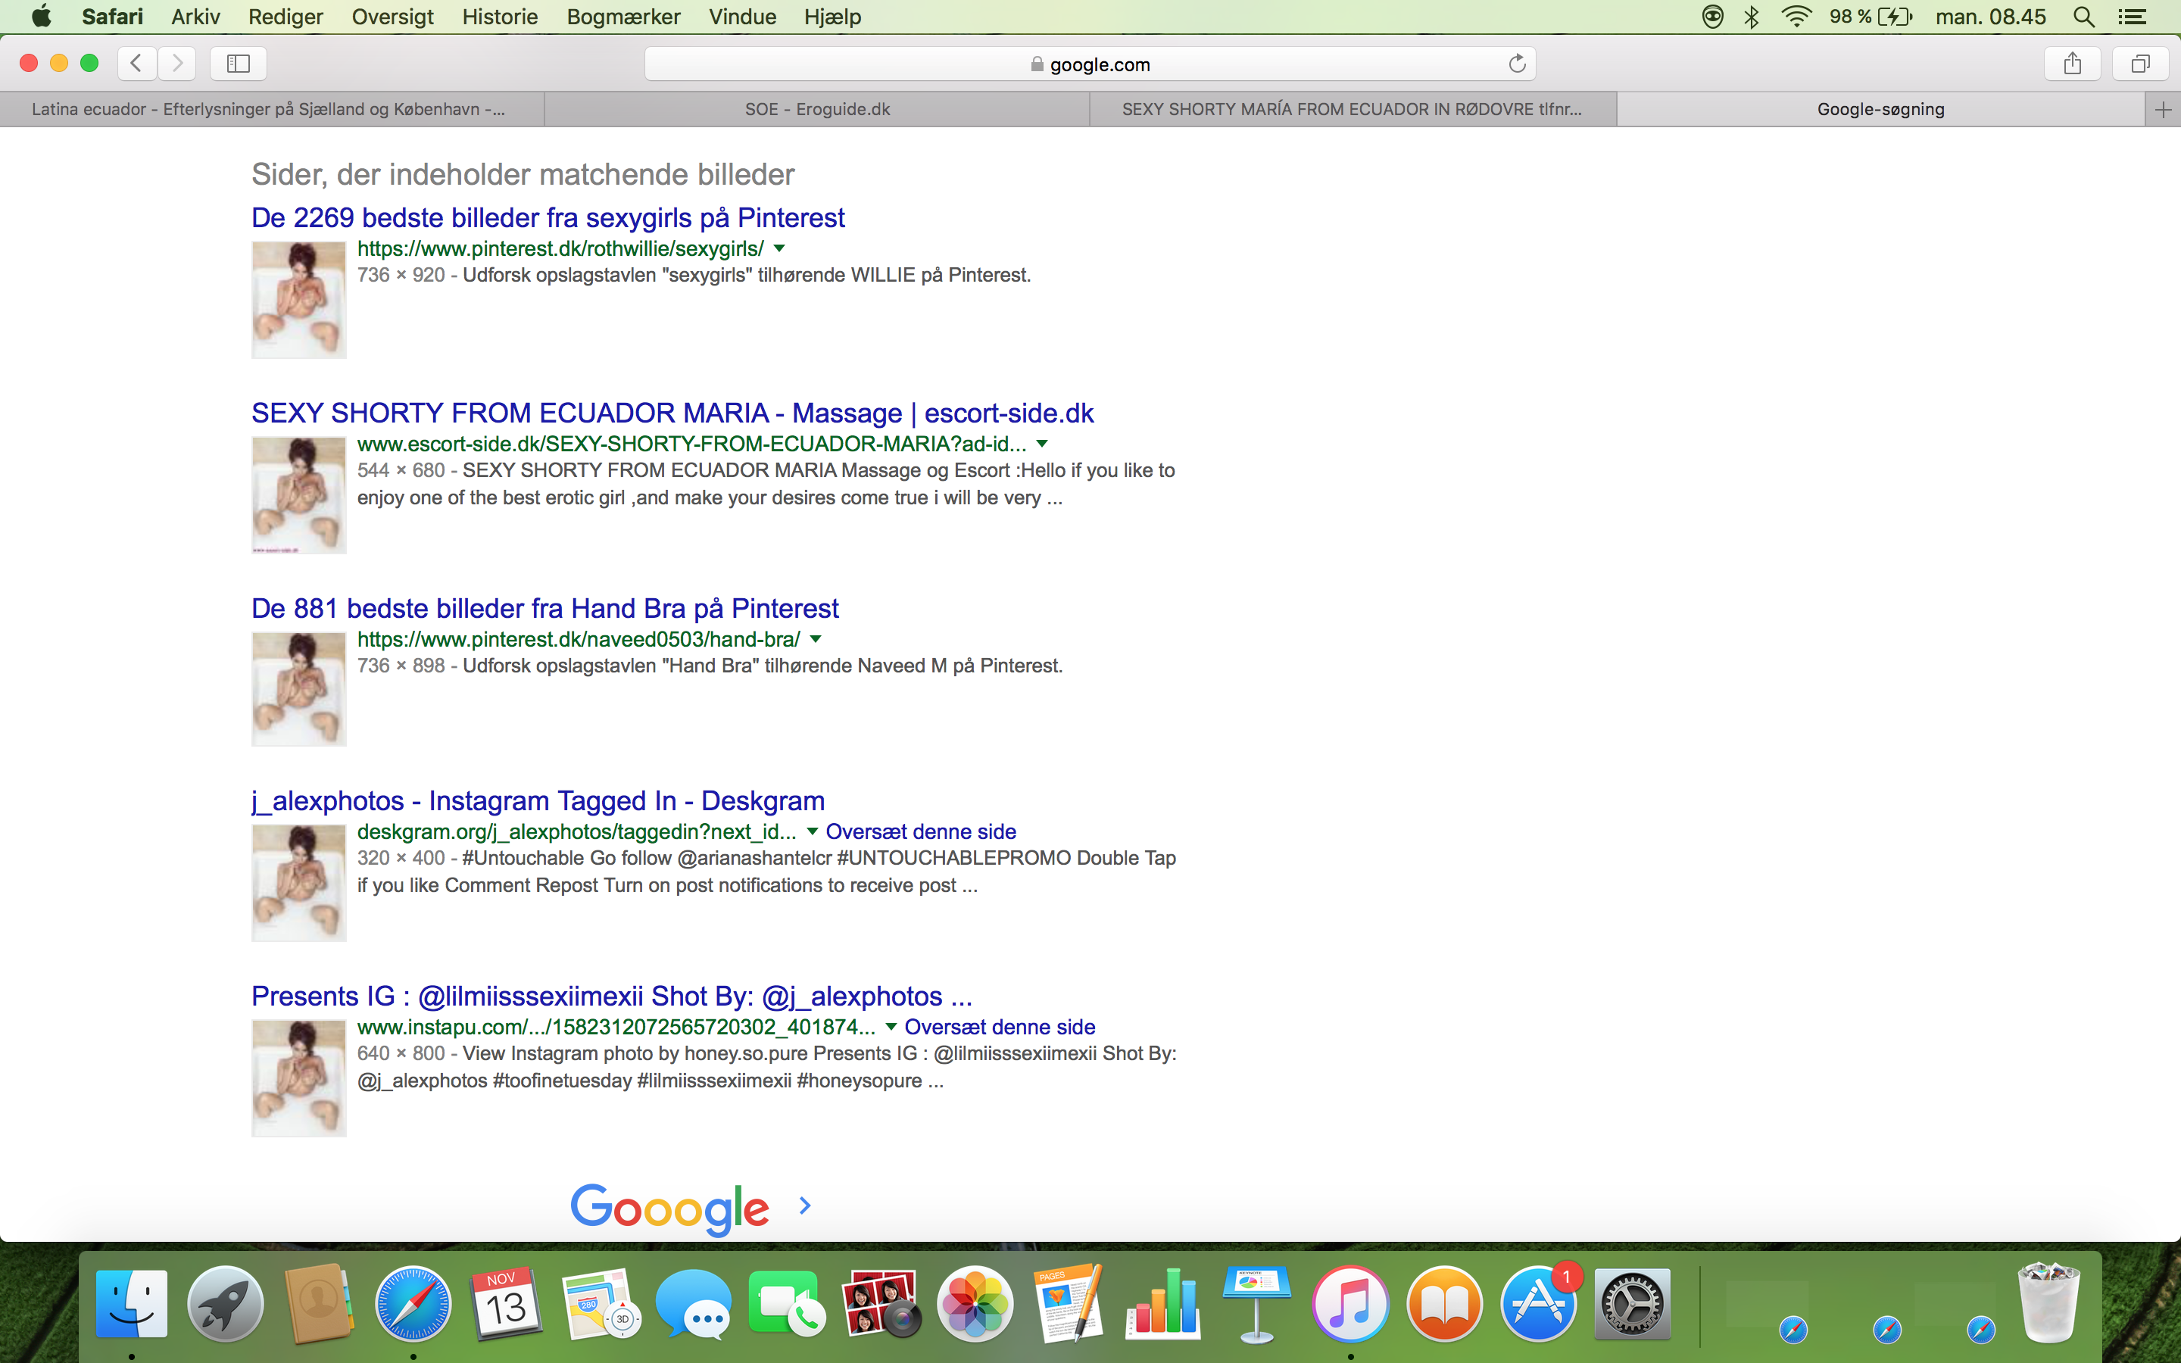This screenshot has width=2181, height=1363.
Task: Open Spotlight search in the menu bar
Action: (2083, 16)
